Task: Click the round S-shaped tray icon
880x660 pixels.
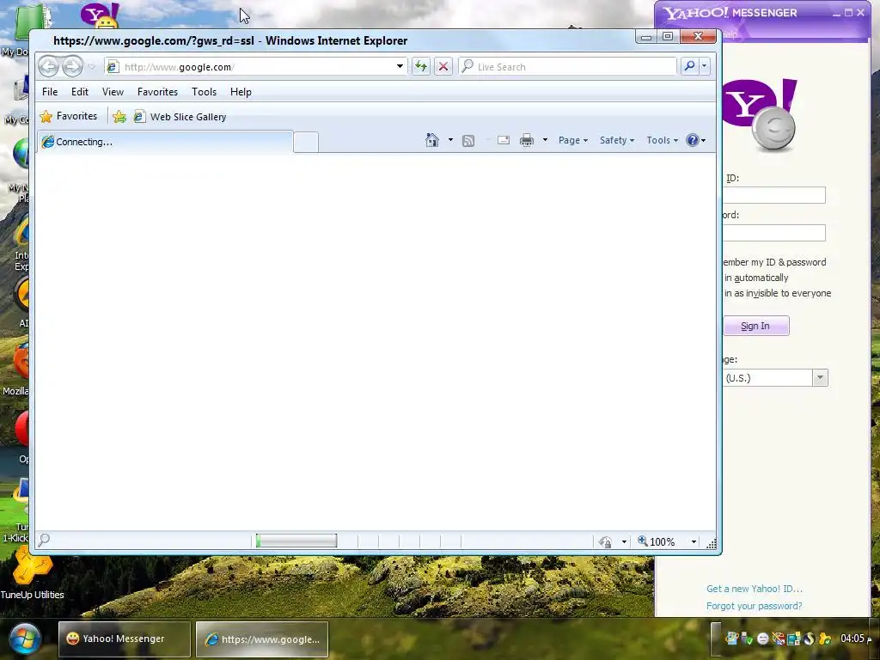Action: pyautogui.click(x=810, y=639)
